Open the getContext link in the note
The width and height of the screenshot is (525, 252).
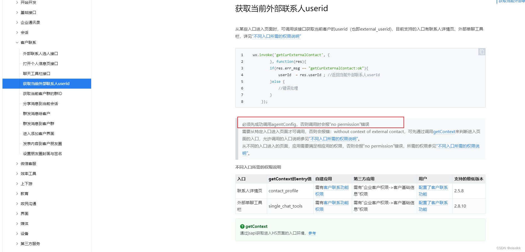click(x=444, y=132)
